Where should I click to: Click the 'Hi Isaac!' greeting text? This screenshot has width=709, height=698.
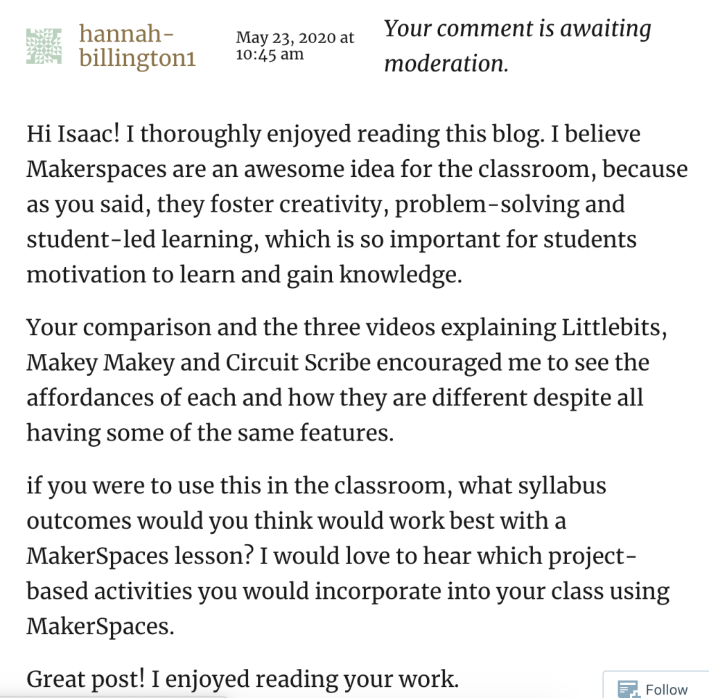point(73,133)
